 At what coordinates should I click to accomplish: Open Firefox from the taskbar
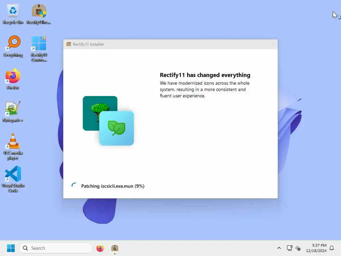(100, 248)
